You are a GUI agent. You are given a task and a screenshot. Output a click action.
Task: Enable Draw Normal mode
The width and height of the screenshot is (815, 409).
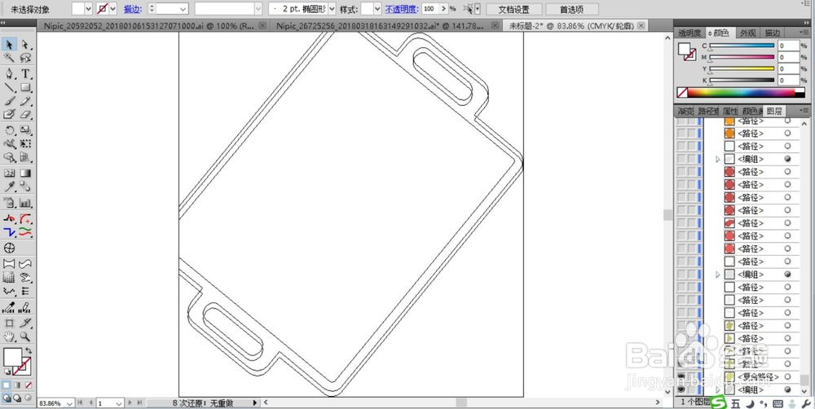(x=7, y=398)
